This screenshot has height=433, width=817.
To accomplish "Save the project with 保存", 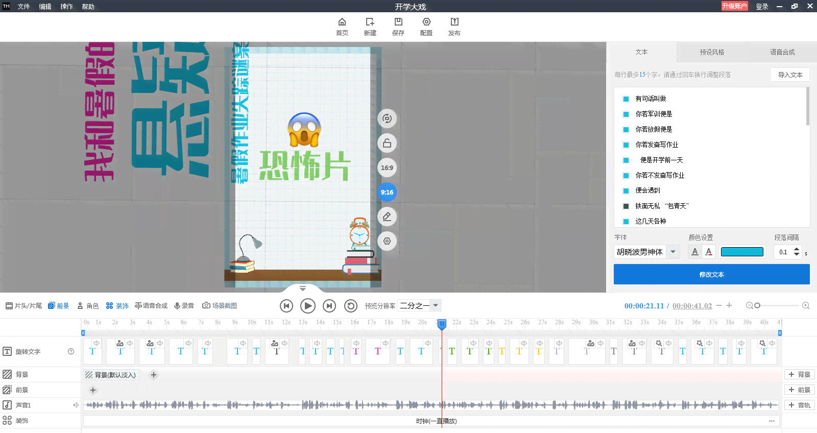I will pos(398,27).
